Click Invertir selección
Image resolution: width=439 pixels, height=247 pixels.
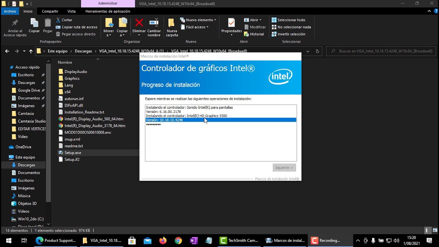(288, 34)
